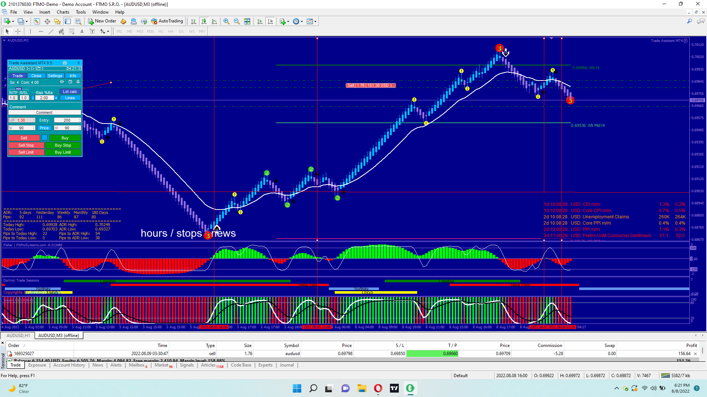
Task: Toggle the Lot calc mode button
Action: 70,92
